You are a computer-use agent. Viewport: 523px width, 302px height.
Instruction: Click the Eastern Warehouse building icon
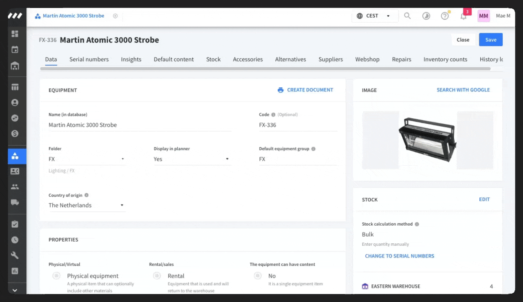365,286
